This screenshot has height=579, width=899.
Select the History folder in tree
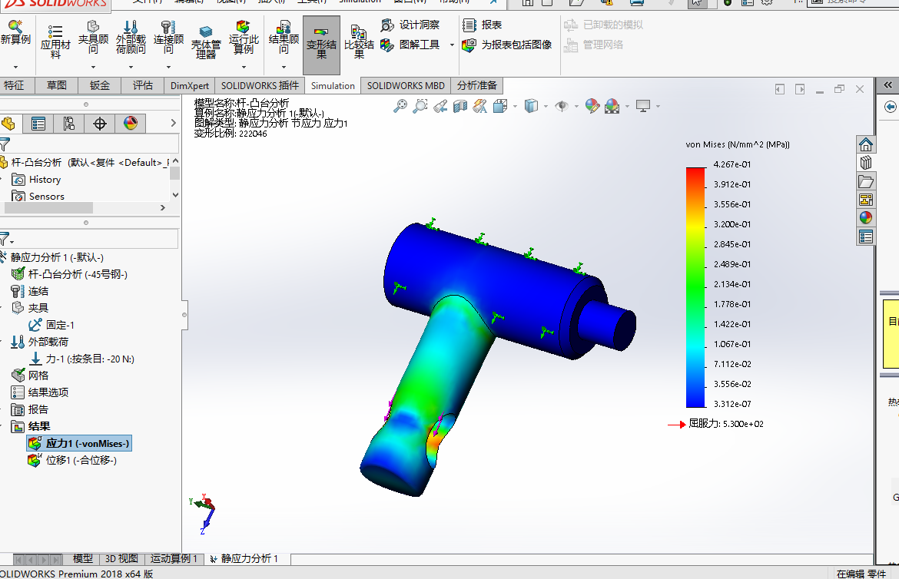click(36, 180)
